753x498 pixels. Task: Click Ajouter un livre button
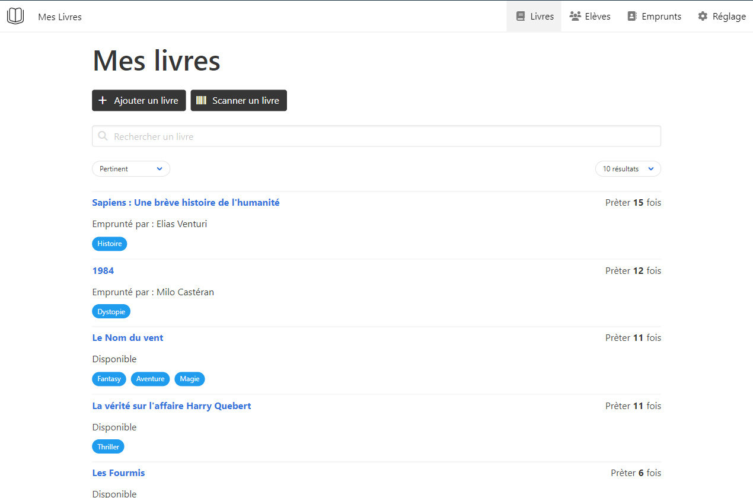(139, 101)
